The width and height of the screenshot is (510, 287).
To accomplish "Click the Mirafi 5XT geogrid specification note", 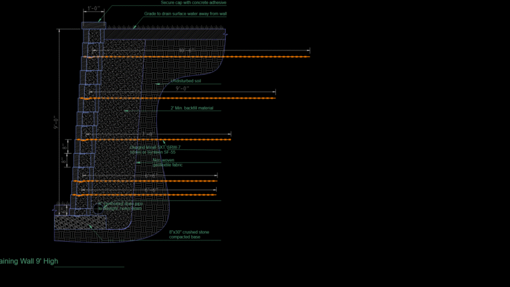I will point(155,150).
